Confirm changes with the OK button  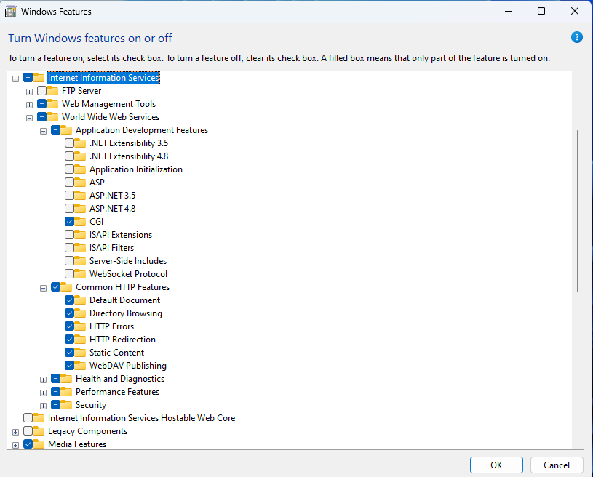pyautogui.click(x=496, y=465)
